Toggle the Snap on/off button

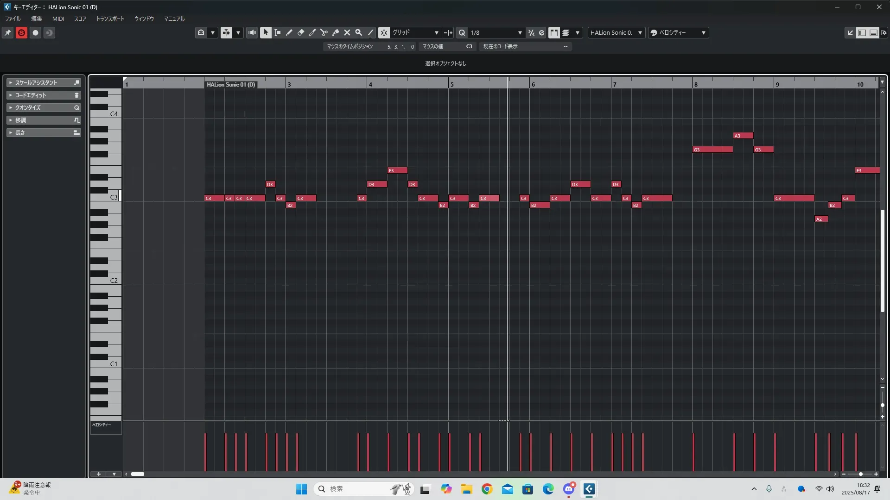384,32
